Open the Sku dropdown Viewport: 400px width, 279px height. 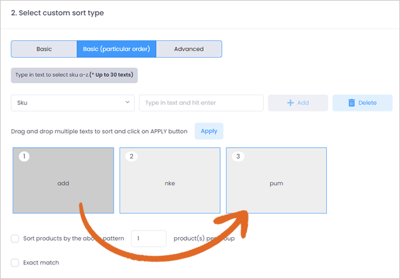coord(72,103)
